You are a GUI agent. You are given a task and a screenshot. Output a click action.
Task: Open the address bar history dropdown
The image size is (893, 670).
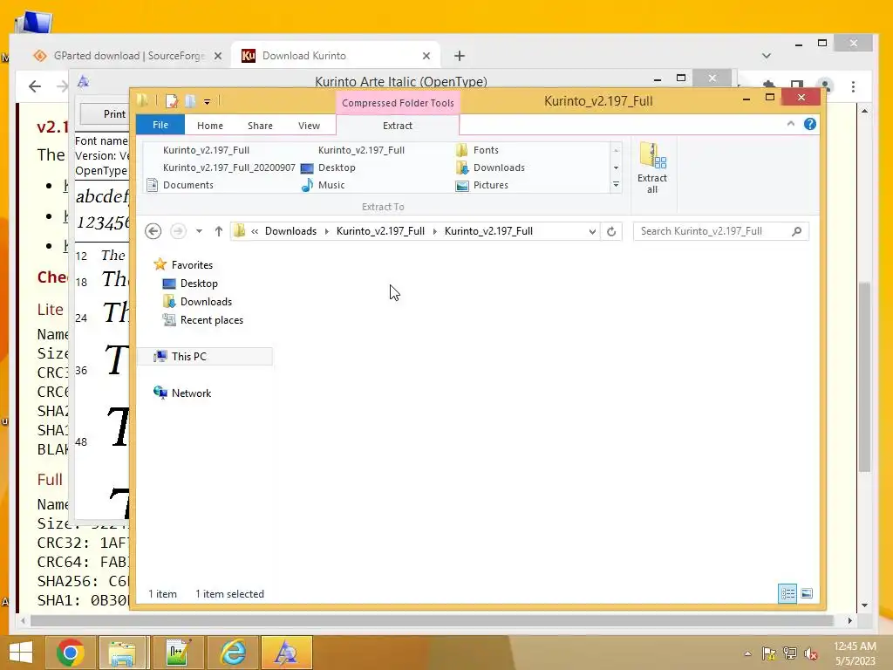(592, 230)
